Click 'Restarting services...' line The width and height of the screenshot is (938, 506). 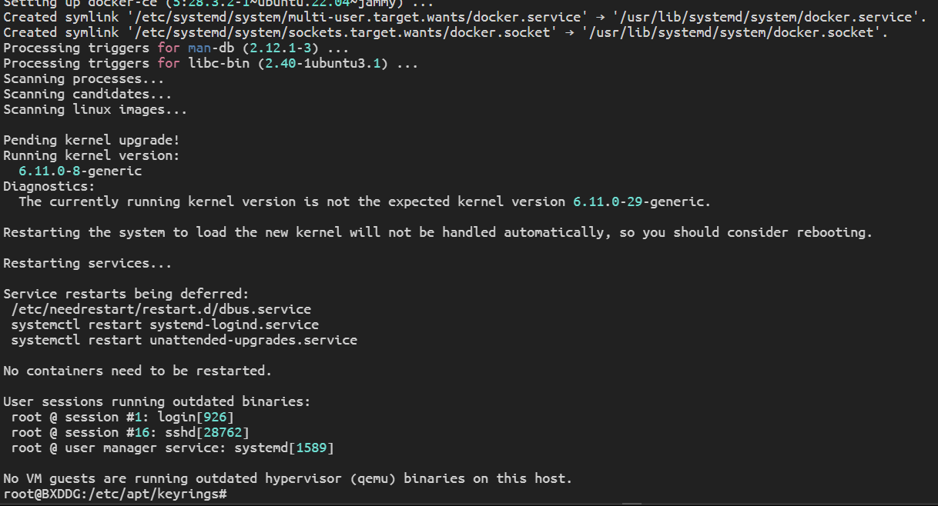tap(88, 263)
